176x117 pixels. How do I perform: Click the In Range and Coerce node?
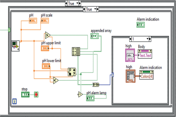point(72,72)
